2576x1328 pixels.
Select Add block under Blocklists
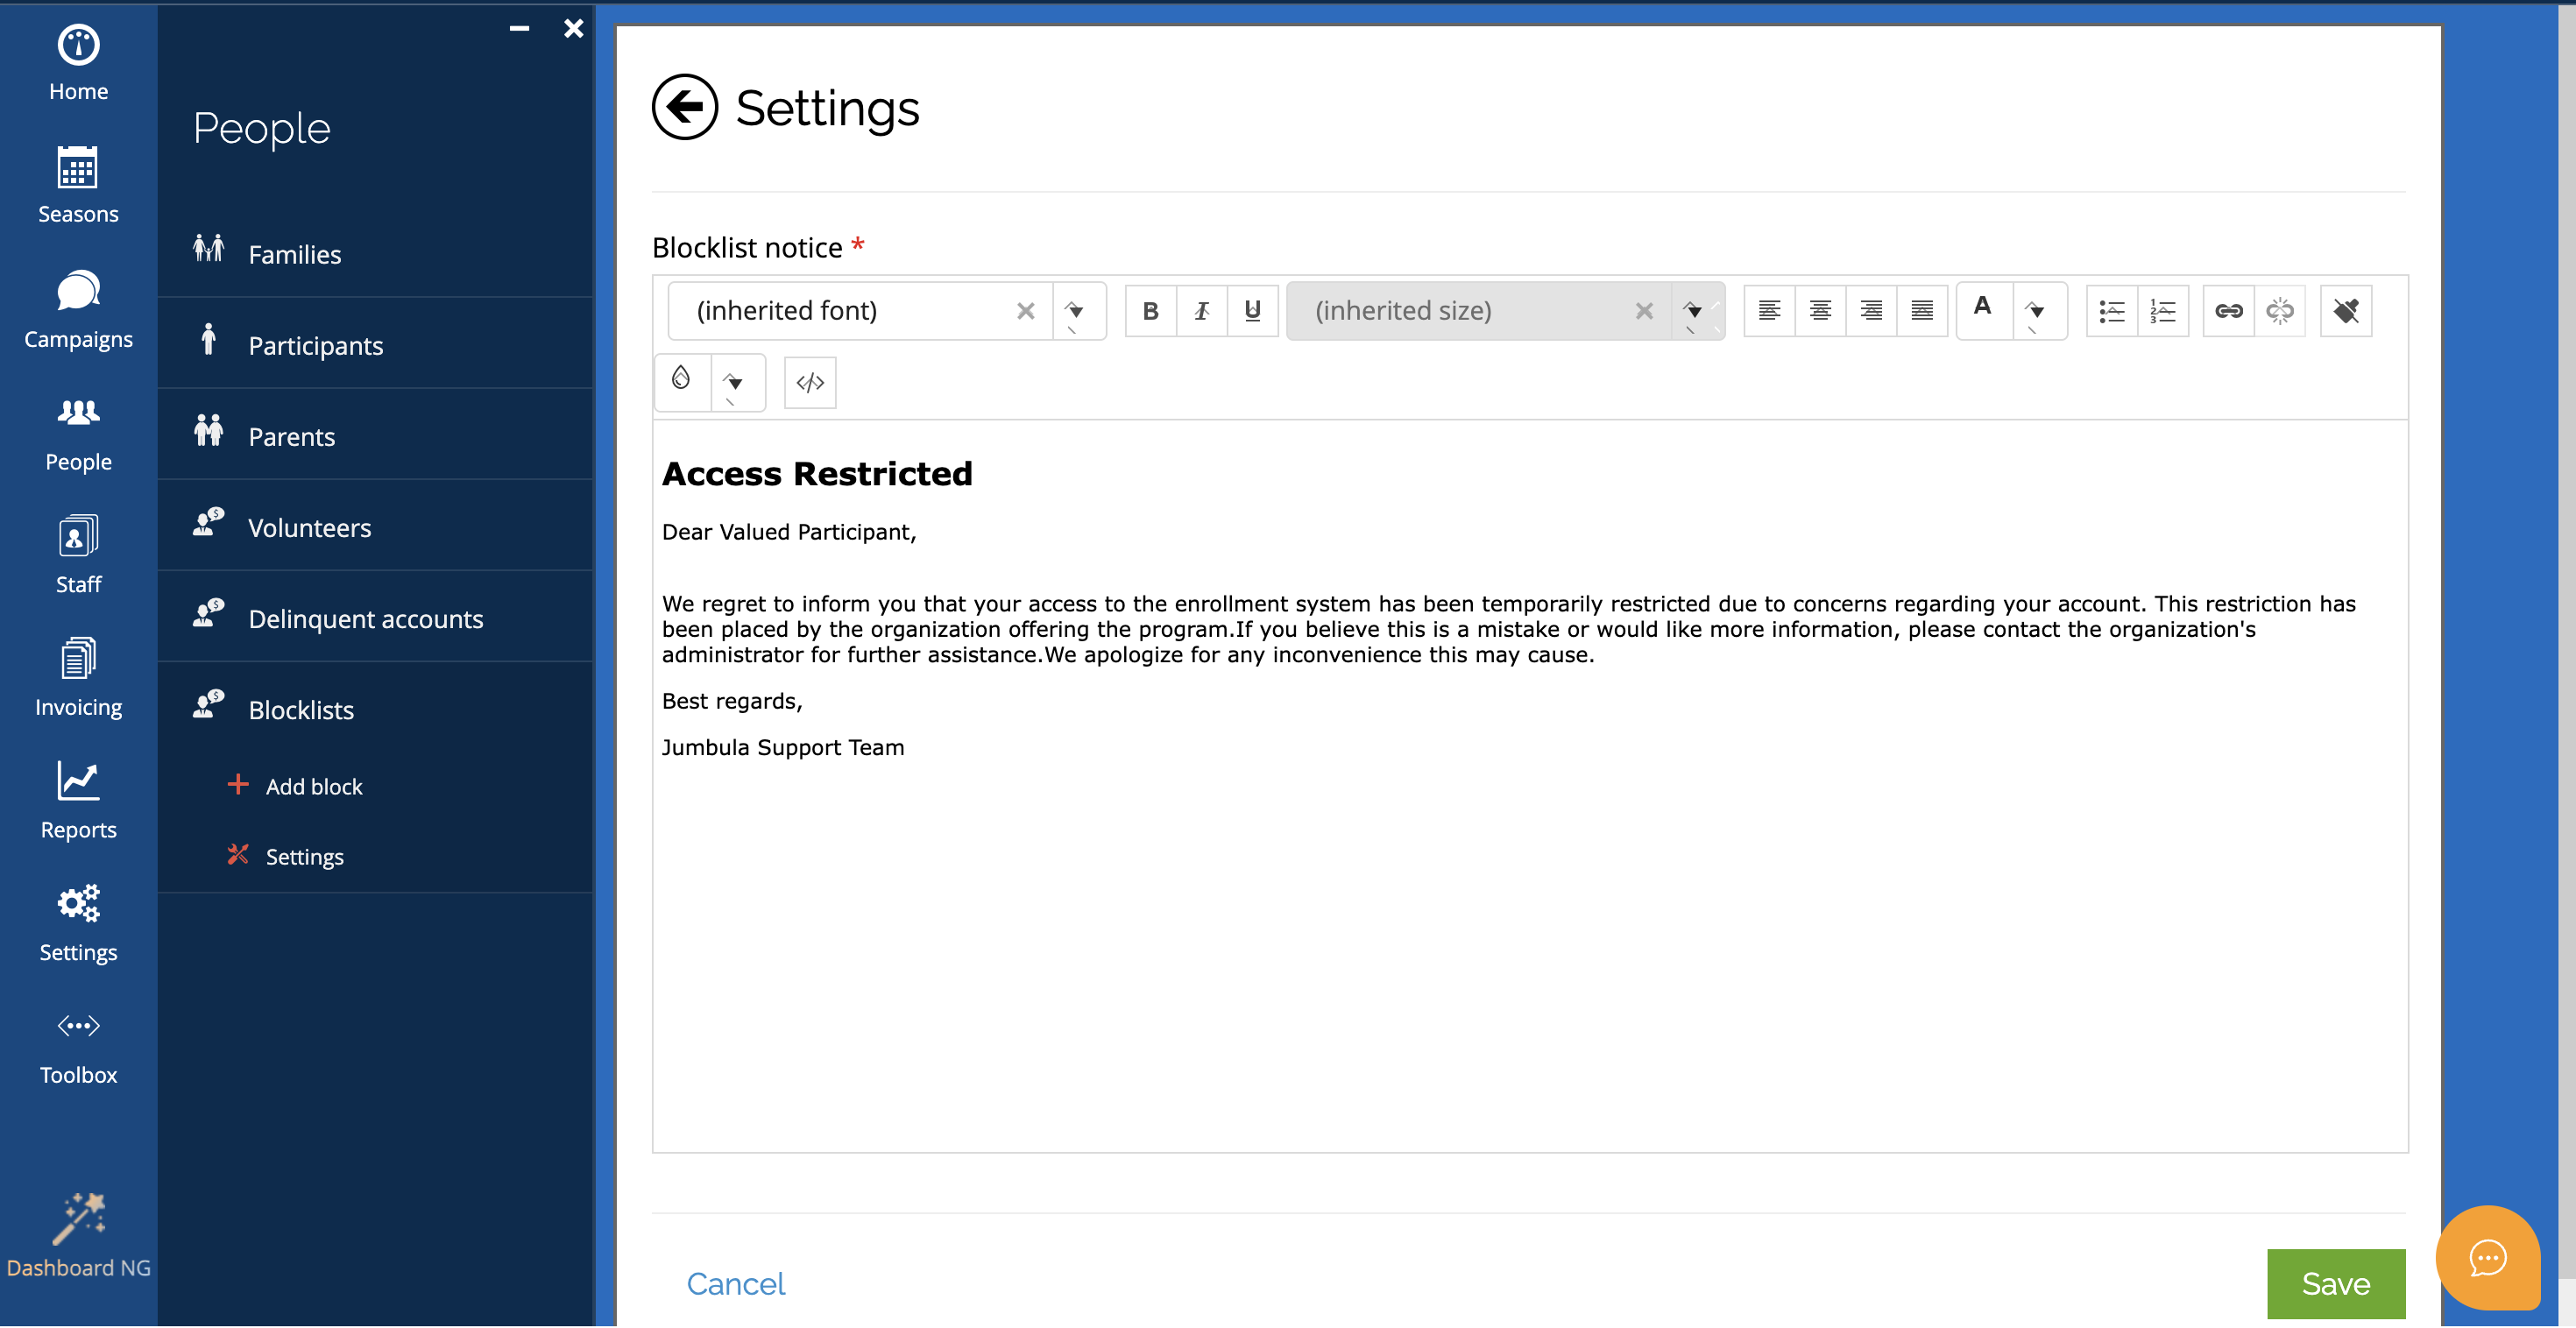[x=313, y=787]
